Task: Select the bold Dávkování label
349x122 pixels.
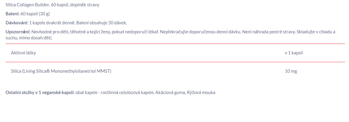Action: [x=17, y=23]
